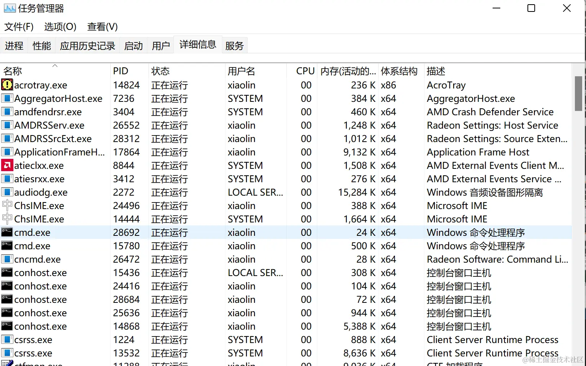Viewport: 586px width, 366px height.
Task: Open the 选项(O) menu
Action: 60,27
